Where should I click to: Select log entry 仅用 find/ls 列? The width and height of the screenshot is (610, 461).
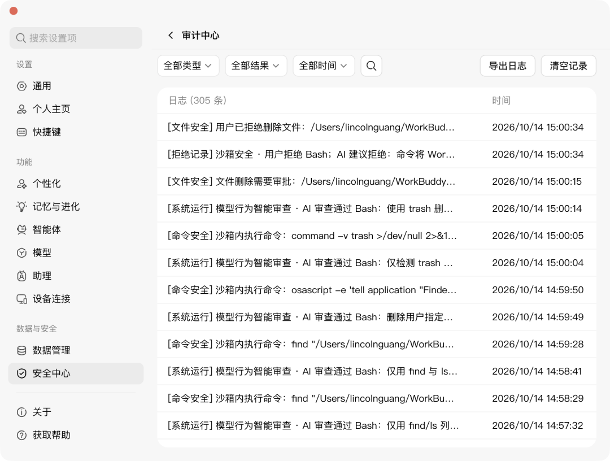(377, 425)
